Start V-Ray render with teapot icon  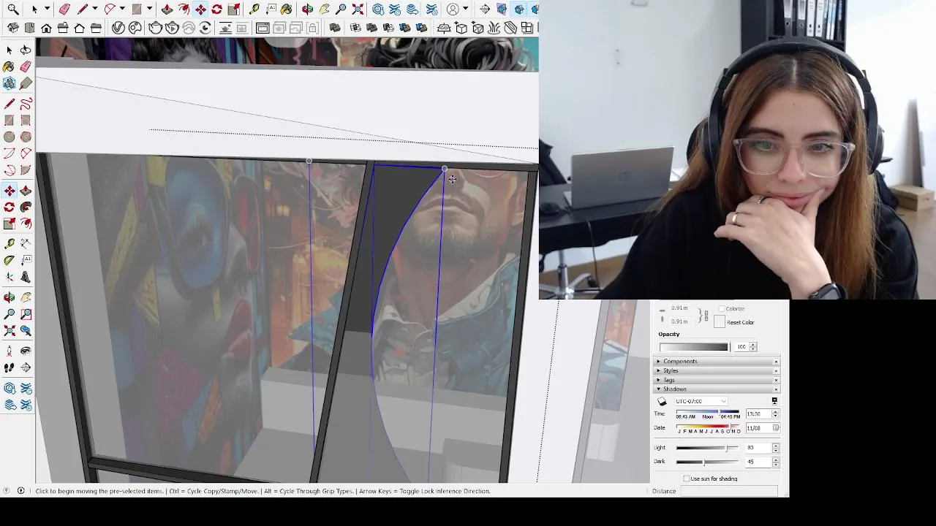[155, 28]
